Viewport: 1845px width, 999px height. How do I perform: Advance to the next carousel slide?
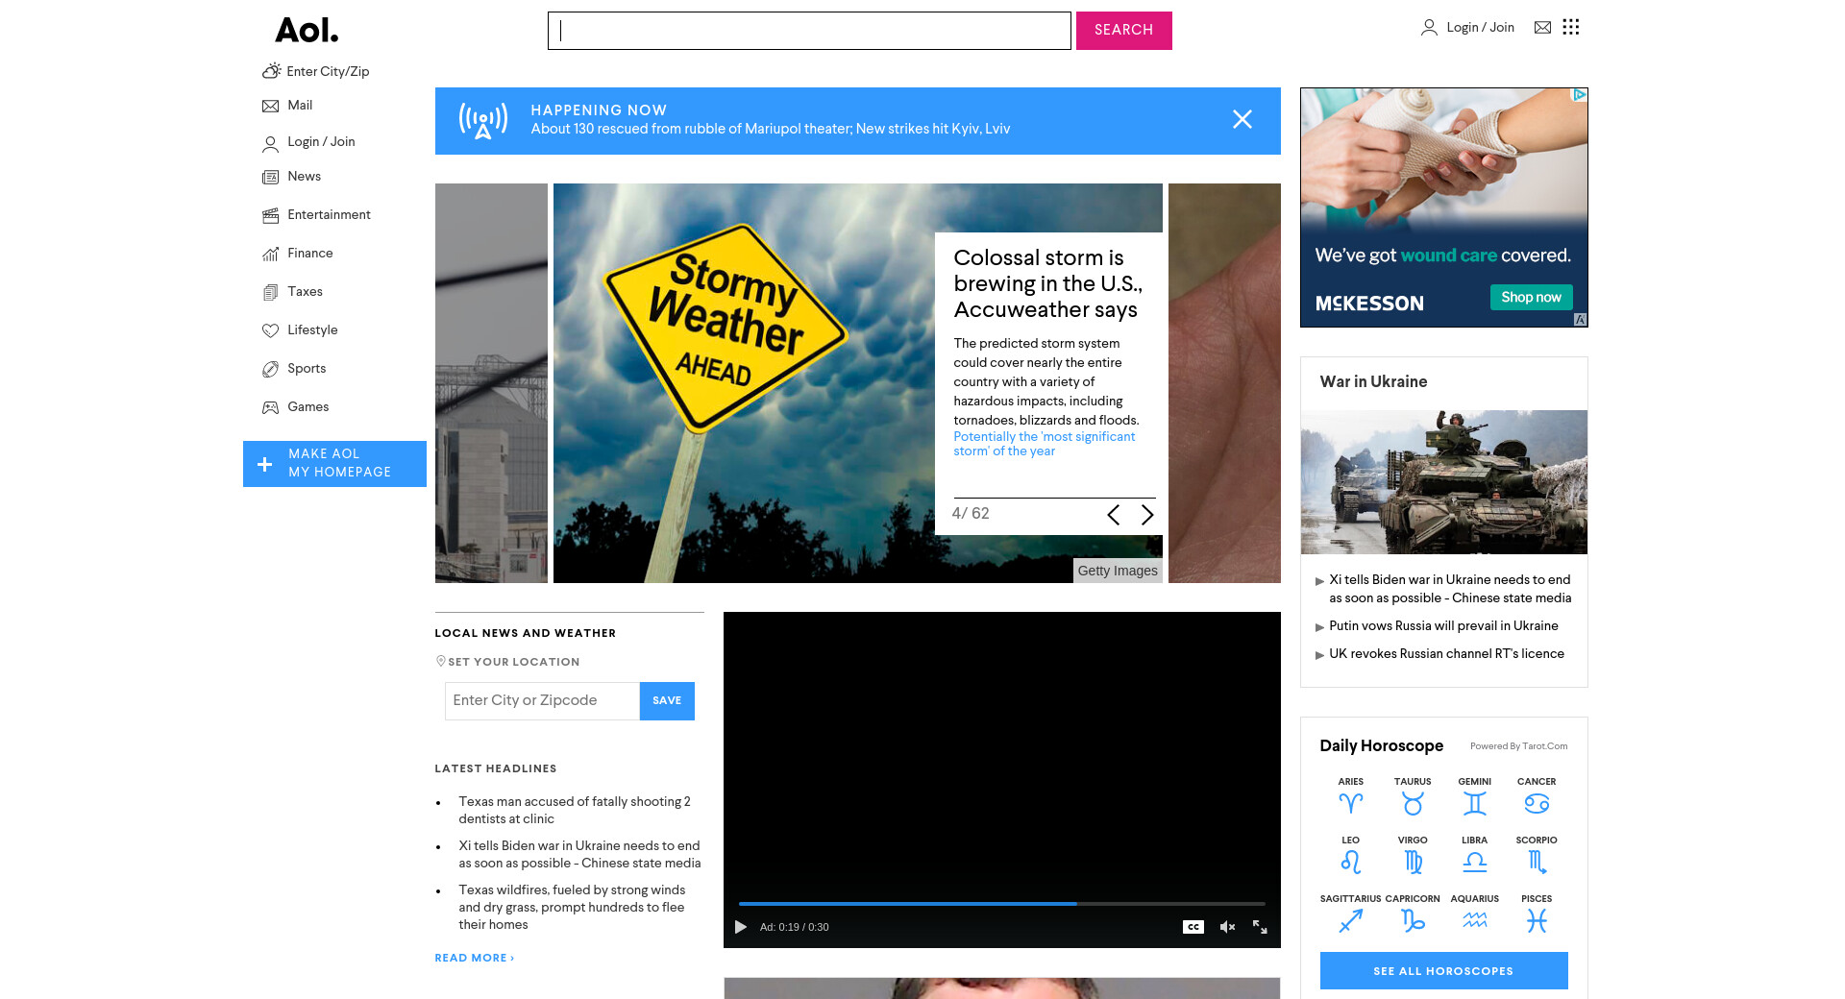pyautogui.click(x=1146, y=515)
